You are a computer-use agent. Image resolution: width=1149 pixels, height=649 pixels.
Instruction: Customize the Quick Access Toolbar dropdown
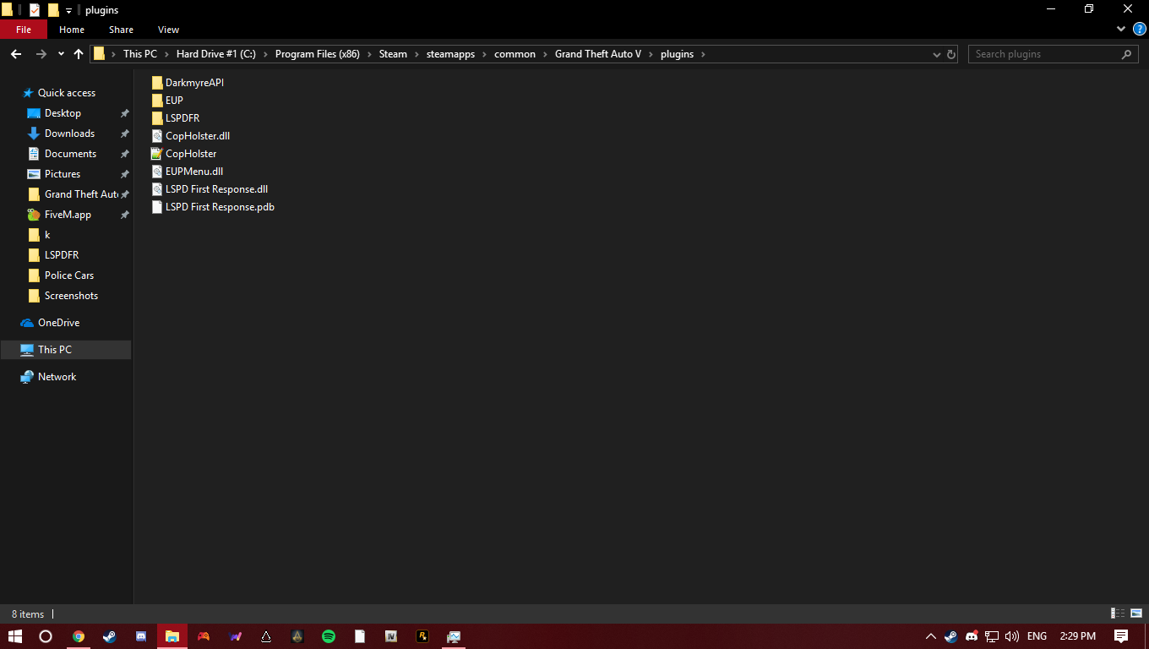68,11
